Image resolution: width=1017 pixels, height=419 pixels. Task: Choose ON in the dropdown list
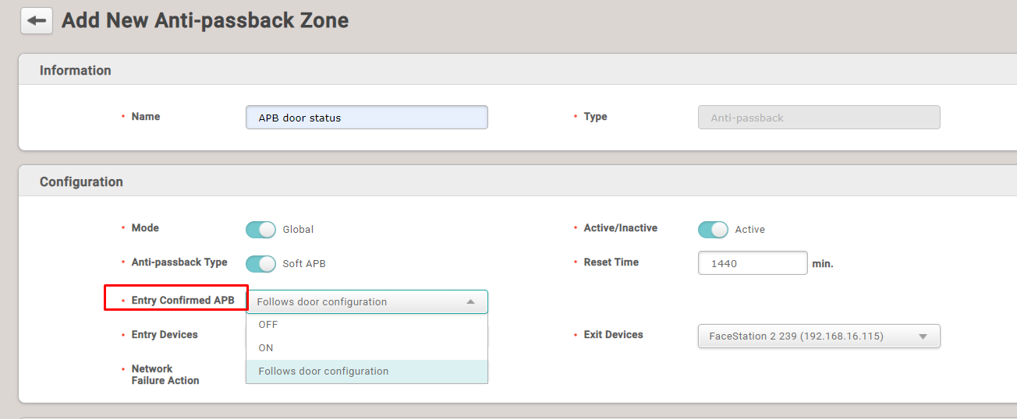266,348
